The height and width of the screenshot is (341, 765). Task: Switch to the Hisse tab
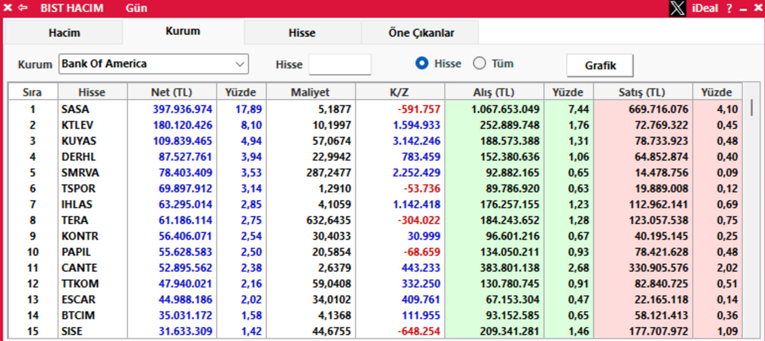click(x=302, y=33)
